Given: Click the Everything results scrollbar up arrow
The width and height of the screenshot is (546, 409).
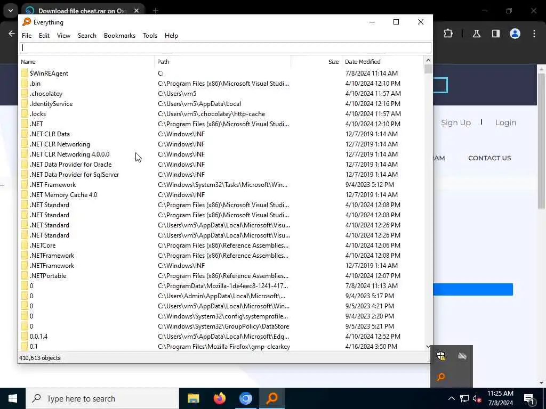Looking at the screenshot, I should [x=428, y=61].
